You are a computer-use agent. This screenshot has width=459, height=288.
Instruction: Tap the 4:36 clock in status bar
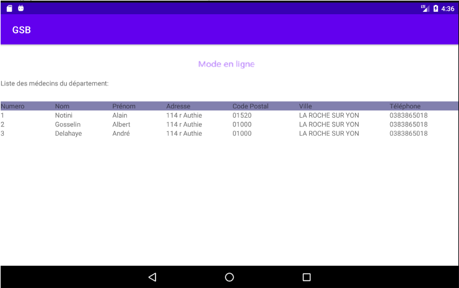(448, 9)
